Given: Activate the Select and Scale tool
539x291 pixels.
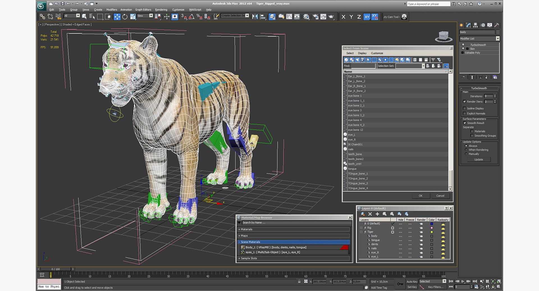Looking at the screenshot, I should 133,17.
